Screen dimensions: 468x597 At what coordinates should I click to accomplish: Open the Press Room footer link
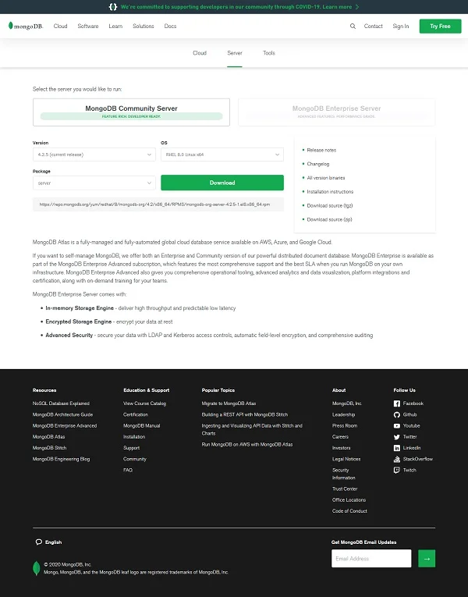tap(345, 425)
